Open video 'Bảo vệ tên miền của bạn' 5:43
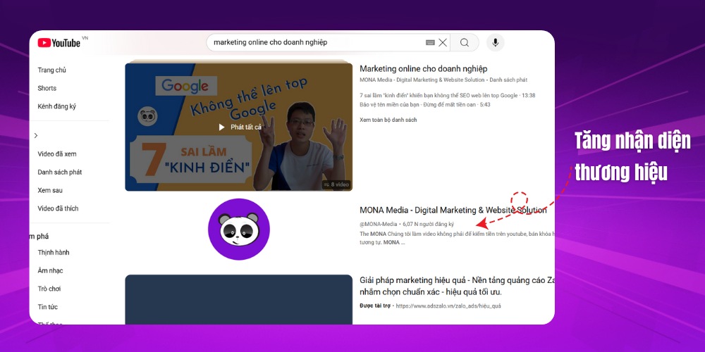 [x=425, y=105]
